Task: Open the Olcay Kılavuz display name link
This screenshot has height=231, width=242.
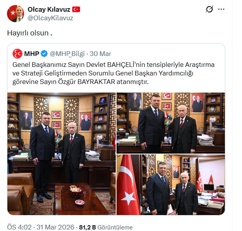Action: pyautogui.click(x=49, y=9)
